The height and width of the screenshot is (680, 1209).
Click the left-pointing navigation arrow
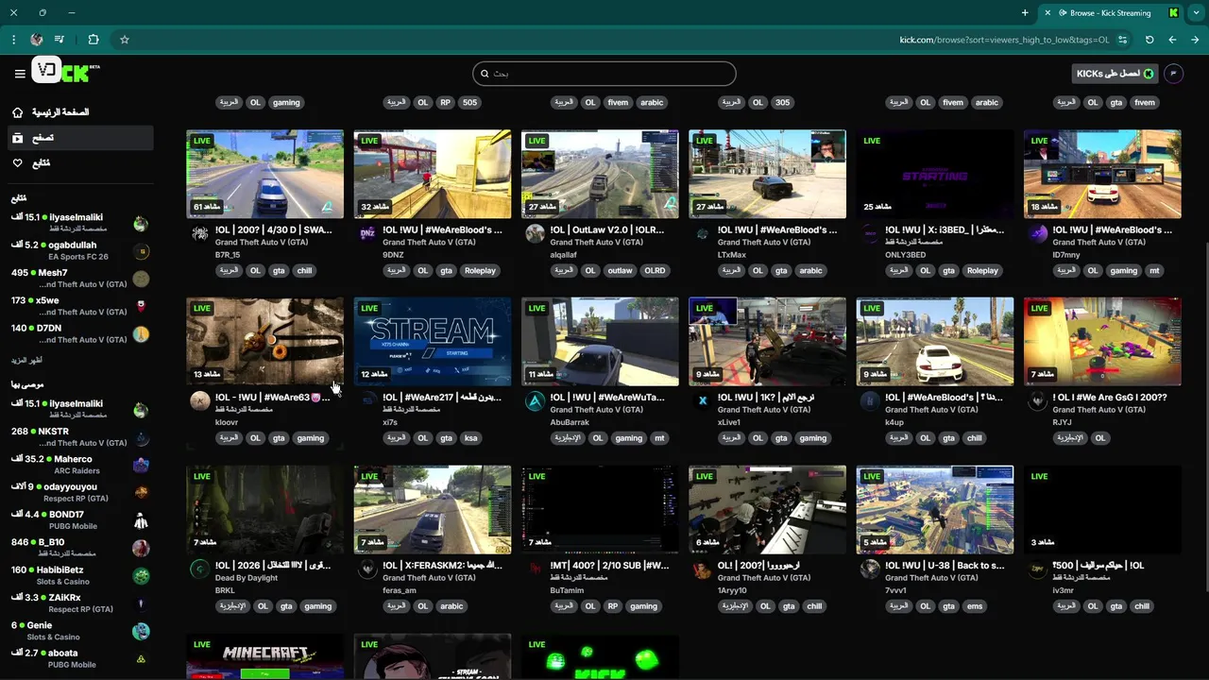coord(1172,40)
